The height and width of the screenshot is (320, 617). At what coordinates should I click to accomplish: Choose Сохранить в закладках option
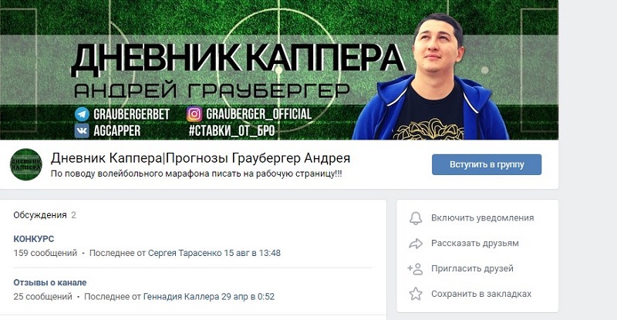click(x=481, y=294)
